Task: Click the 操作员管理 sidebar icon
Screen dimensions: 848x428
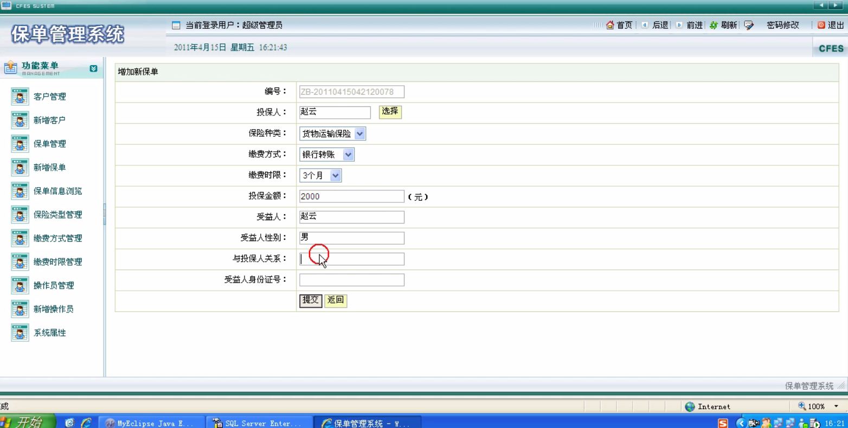Action: pyautogui.click(x=20, y=285)
